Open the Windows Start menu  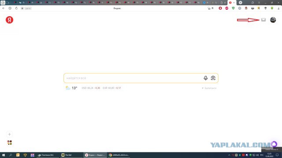point(4,155)
